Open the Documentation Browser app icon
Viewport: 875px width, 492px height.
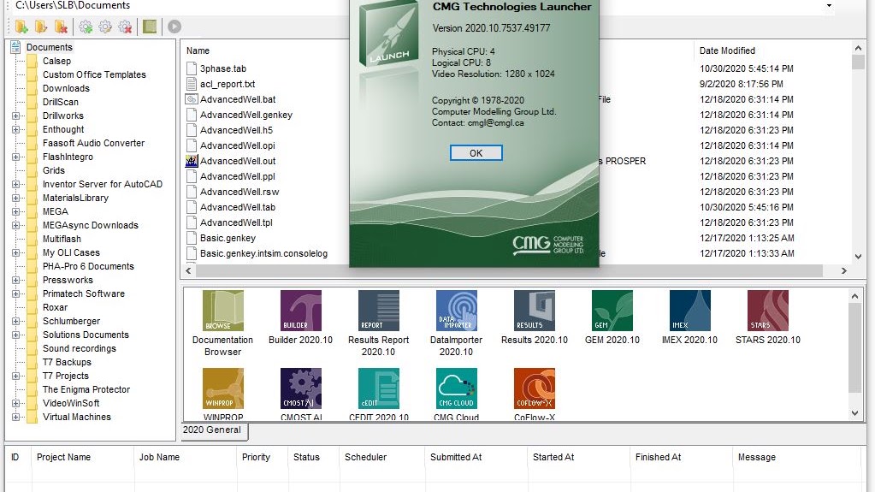point(222,311)
